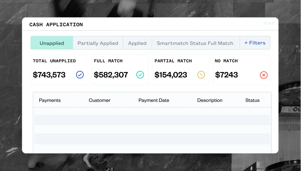Click the green checkmark Full Match icon
301x171 pixels.
[x=140, y=75]
